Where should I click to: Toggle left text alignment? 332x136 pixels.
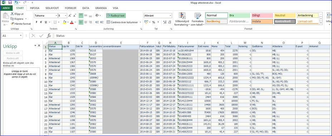coord(81,22)
